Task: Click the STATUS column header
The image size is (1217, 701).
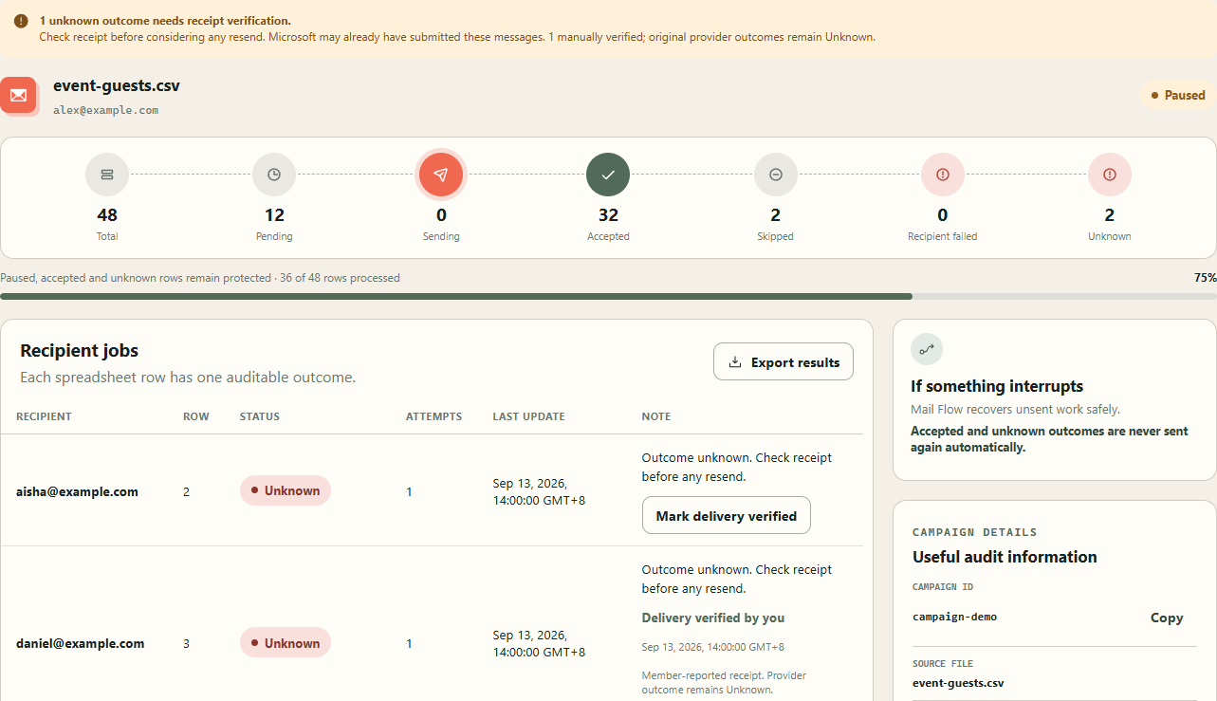Action: point(260,416)
